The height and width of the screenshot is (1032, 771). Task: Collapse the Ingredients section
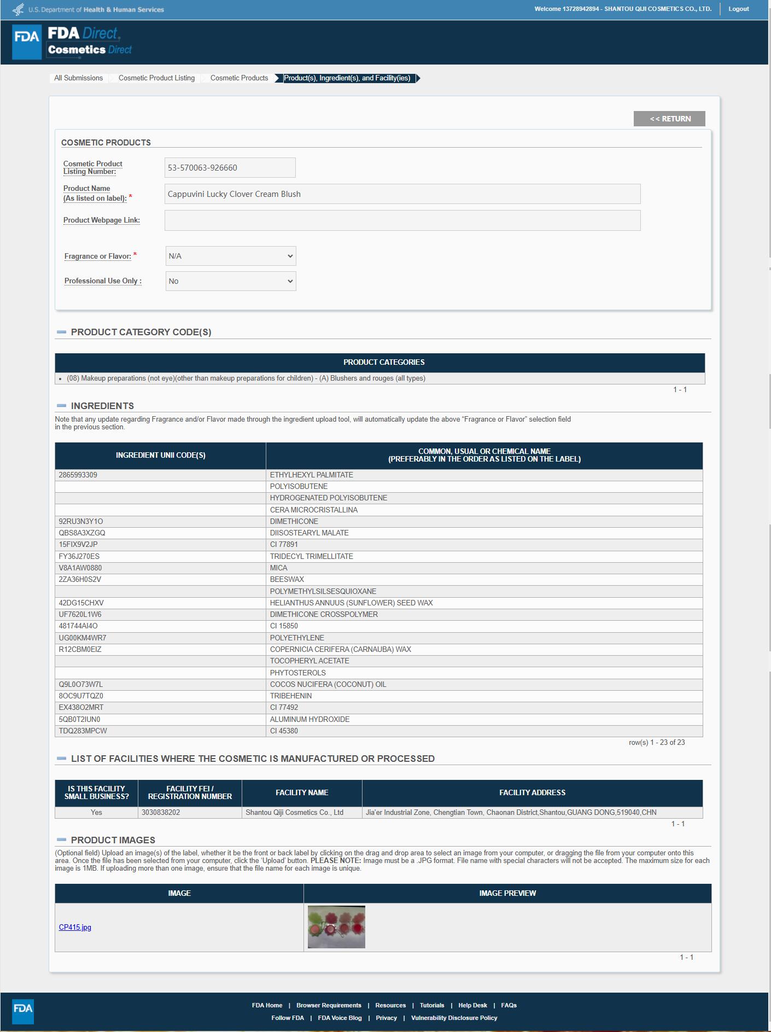coord(61,406)
